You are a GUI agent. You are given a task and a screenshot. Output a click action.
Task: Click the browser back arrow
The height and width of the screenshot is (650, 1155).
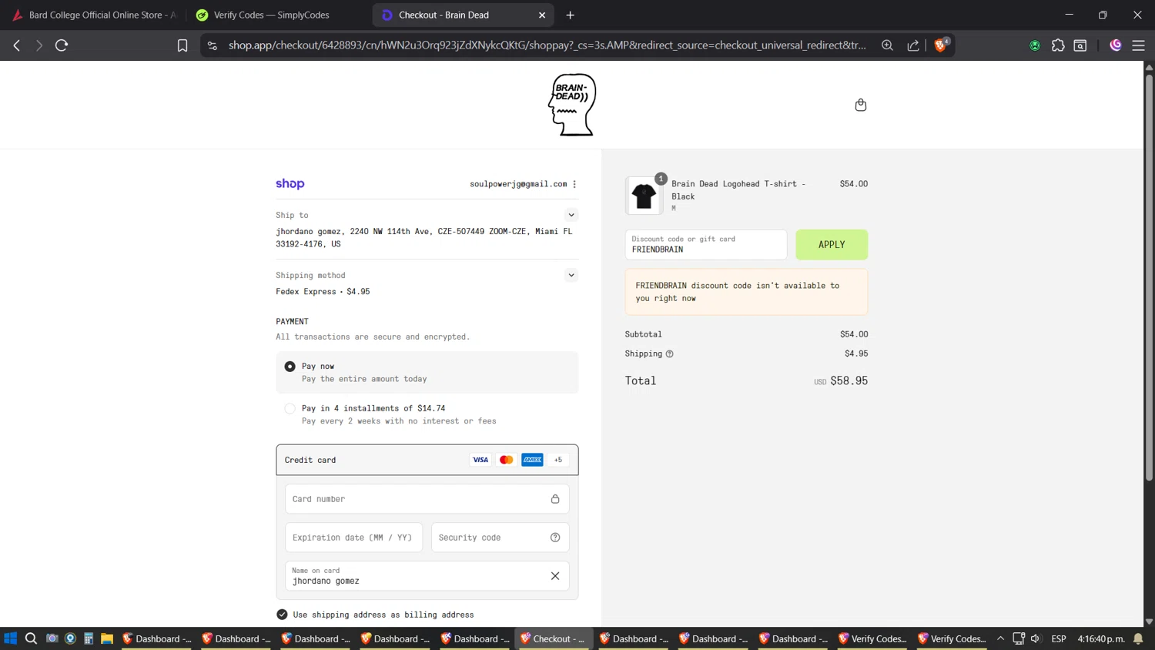(x=17, y=45)
